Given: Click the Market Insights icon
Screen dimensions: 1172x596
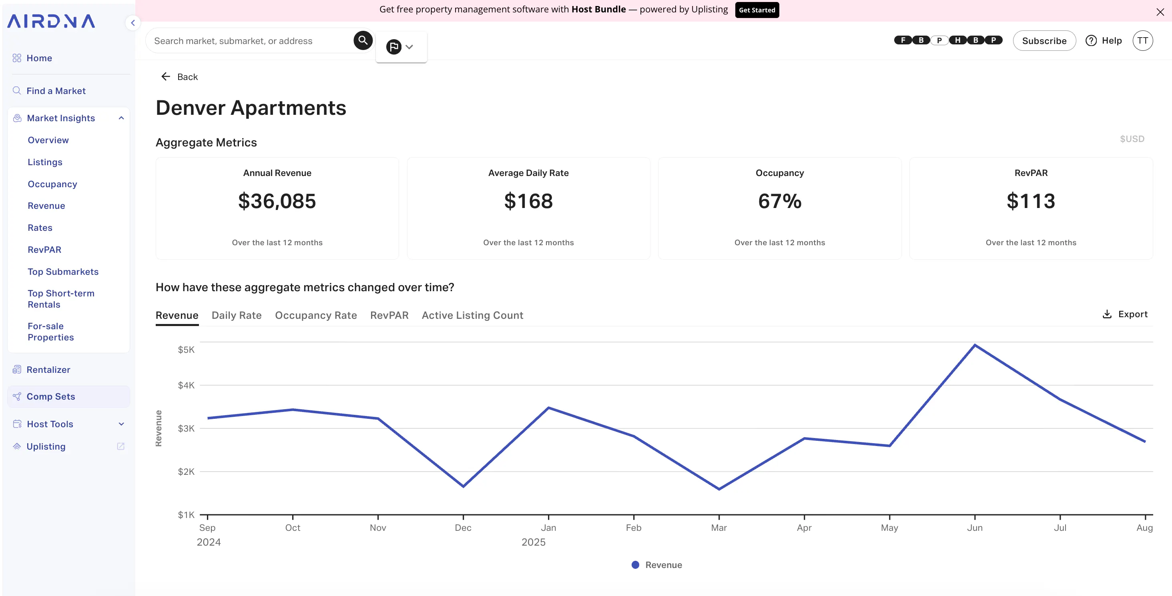Looking at the screenshot, I should [17, 118].
